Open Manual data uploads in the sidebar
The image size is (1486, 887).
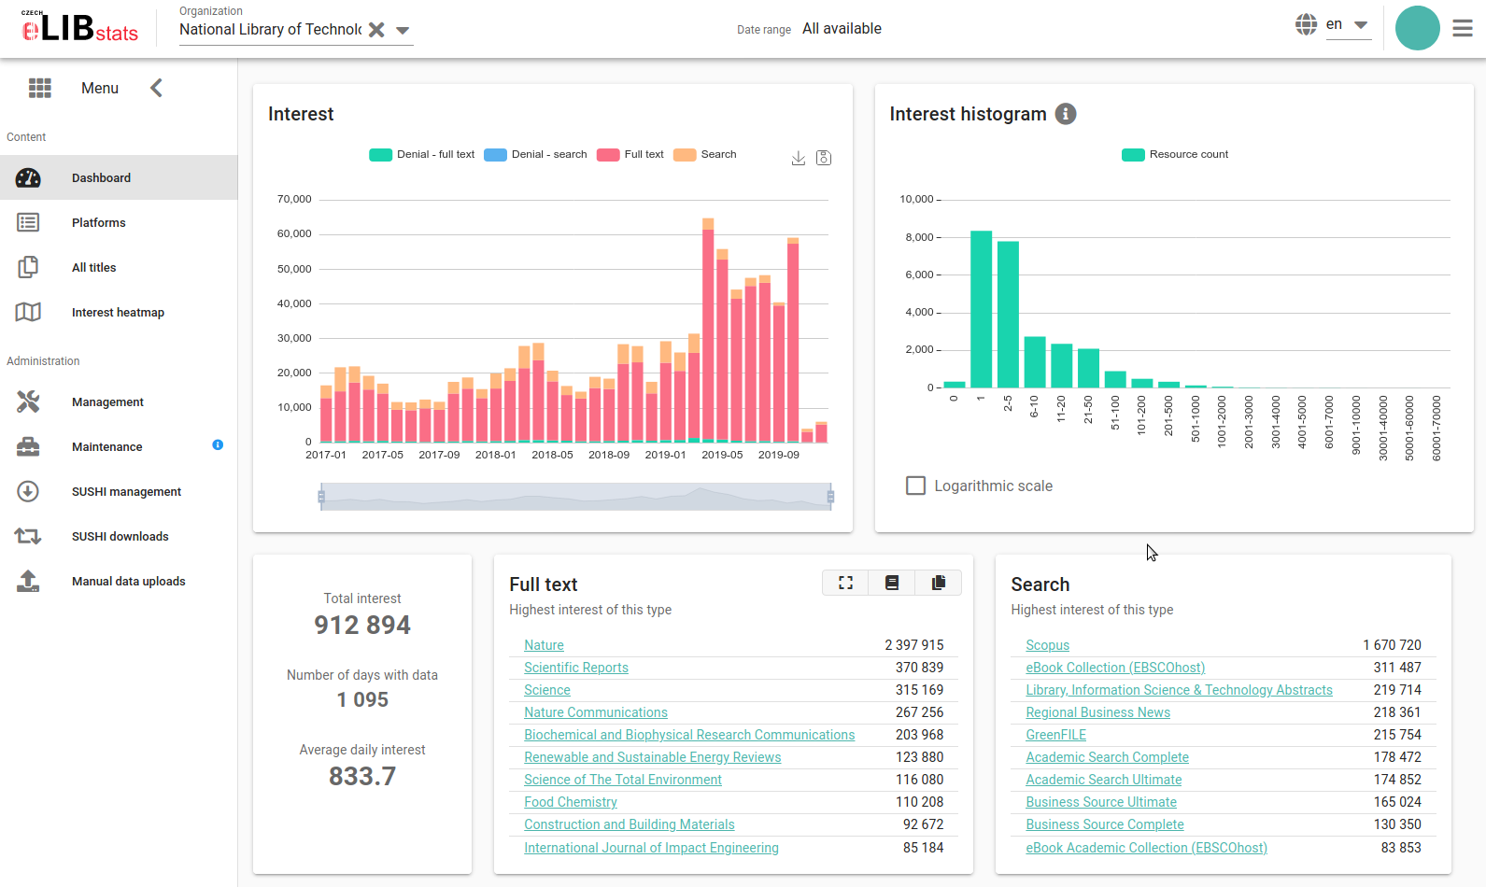coord(119,581)
